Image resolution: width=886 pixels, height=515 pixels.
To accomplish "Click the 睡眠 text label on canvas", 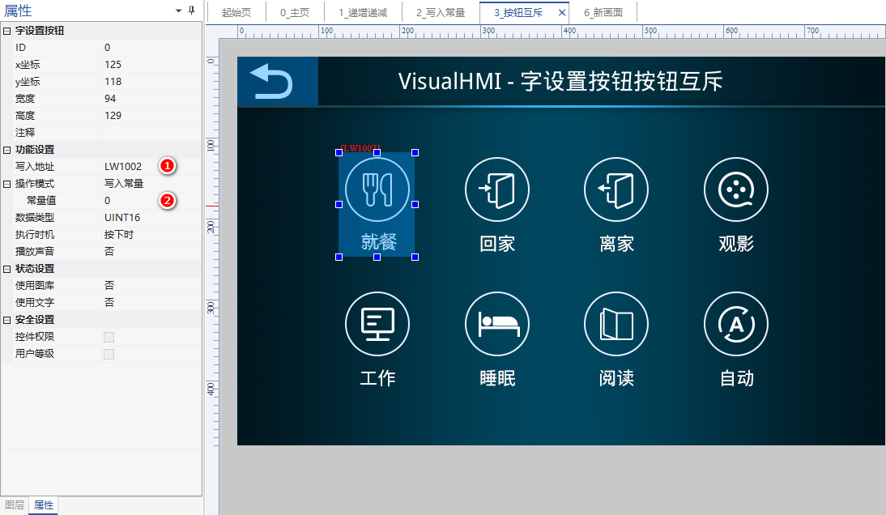I will point(497,378).
